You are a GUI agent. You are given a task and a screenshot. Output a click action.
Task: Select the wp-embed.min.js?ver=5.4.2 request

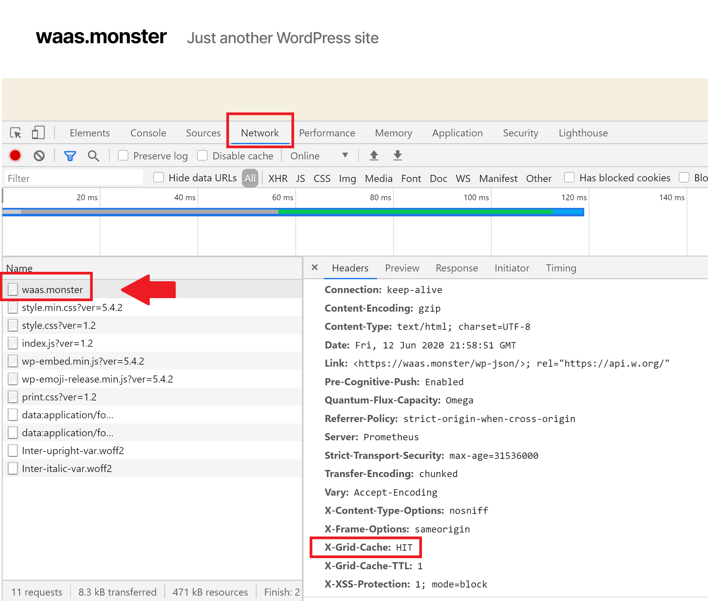(x=152, y=361)
